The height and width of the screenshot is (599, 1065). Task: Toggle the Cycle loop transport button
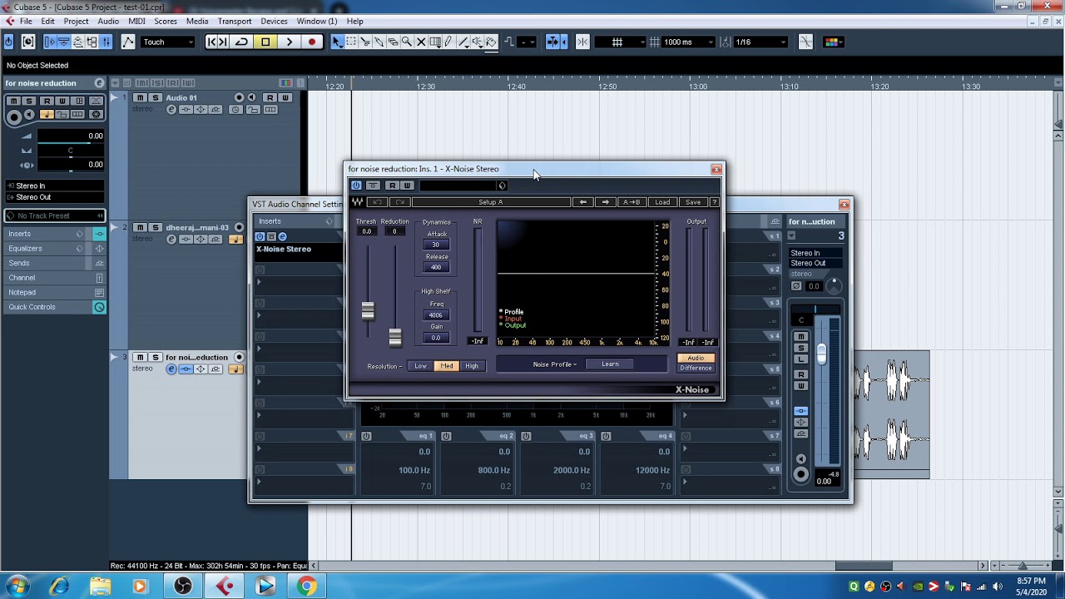(241, 42)
